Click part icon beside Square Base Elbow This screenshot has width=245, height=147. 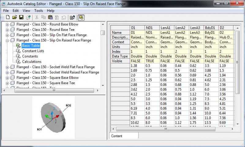(x=13, y=78)
